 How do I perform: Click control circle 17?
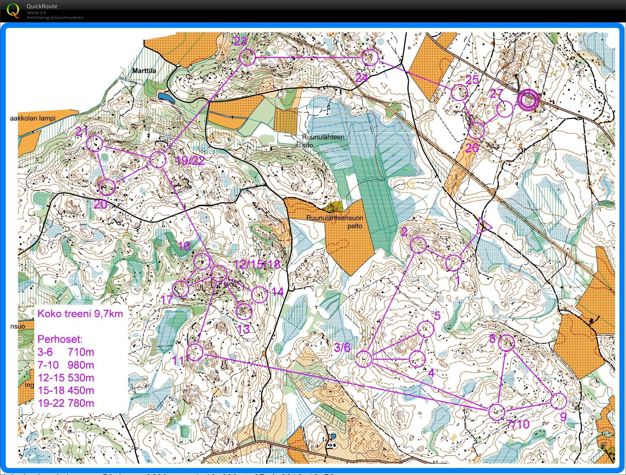[180, 289]
